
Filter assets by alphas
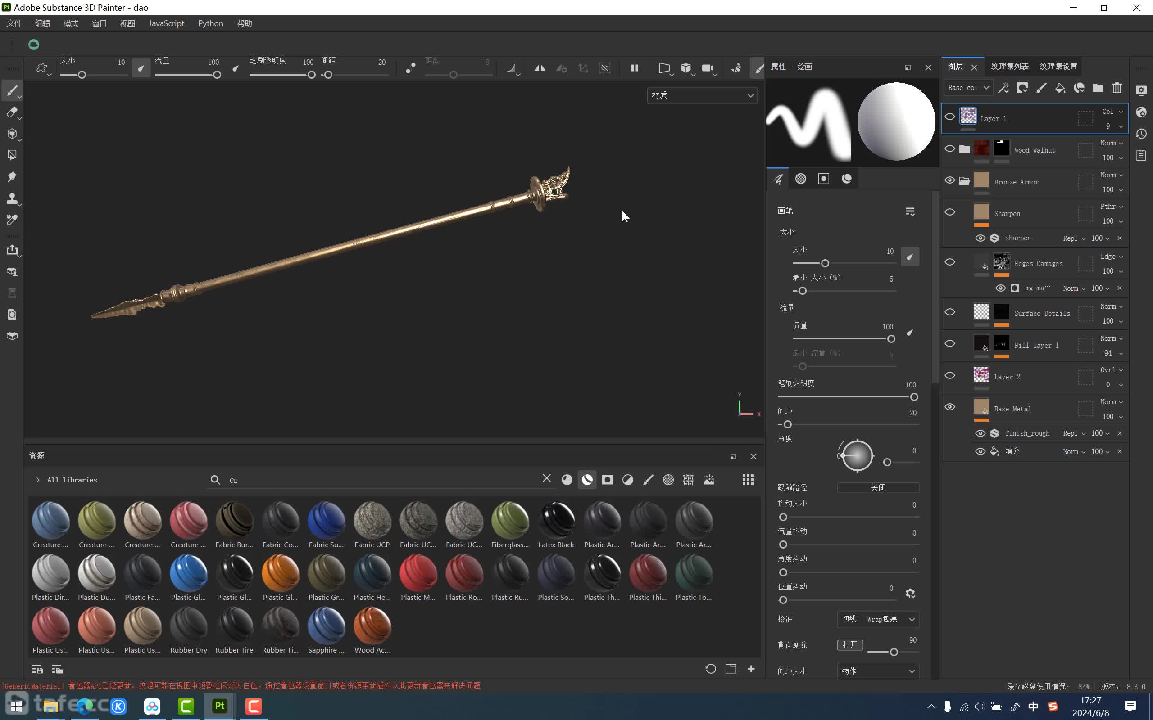click(x=668, y=480)
